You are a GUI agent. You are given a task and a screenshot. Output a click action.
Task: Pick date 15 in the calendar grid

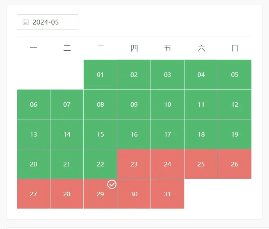pyautogui.click(x=100, y=134)
